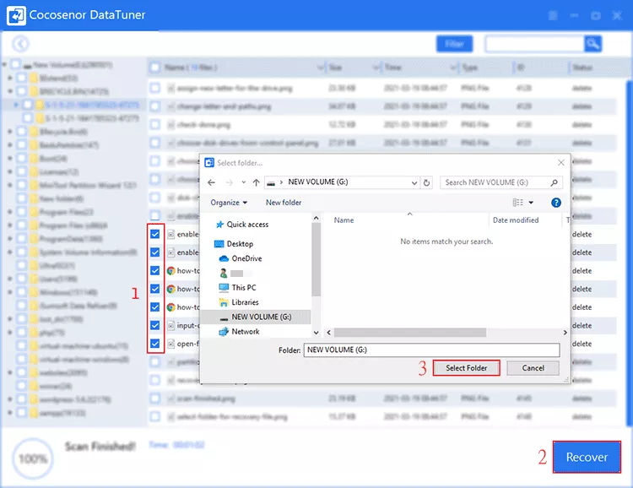Click the navigation pane scroll up arrow
Viewport: 633px width, 488px height.
point(316,218)
